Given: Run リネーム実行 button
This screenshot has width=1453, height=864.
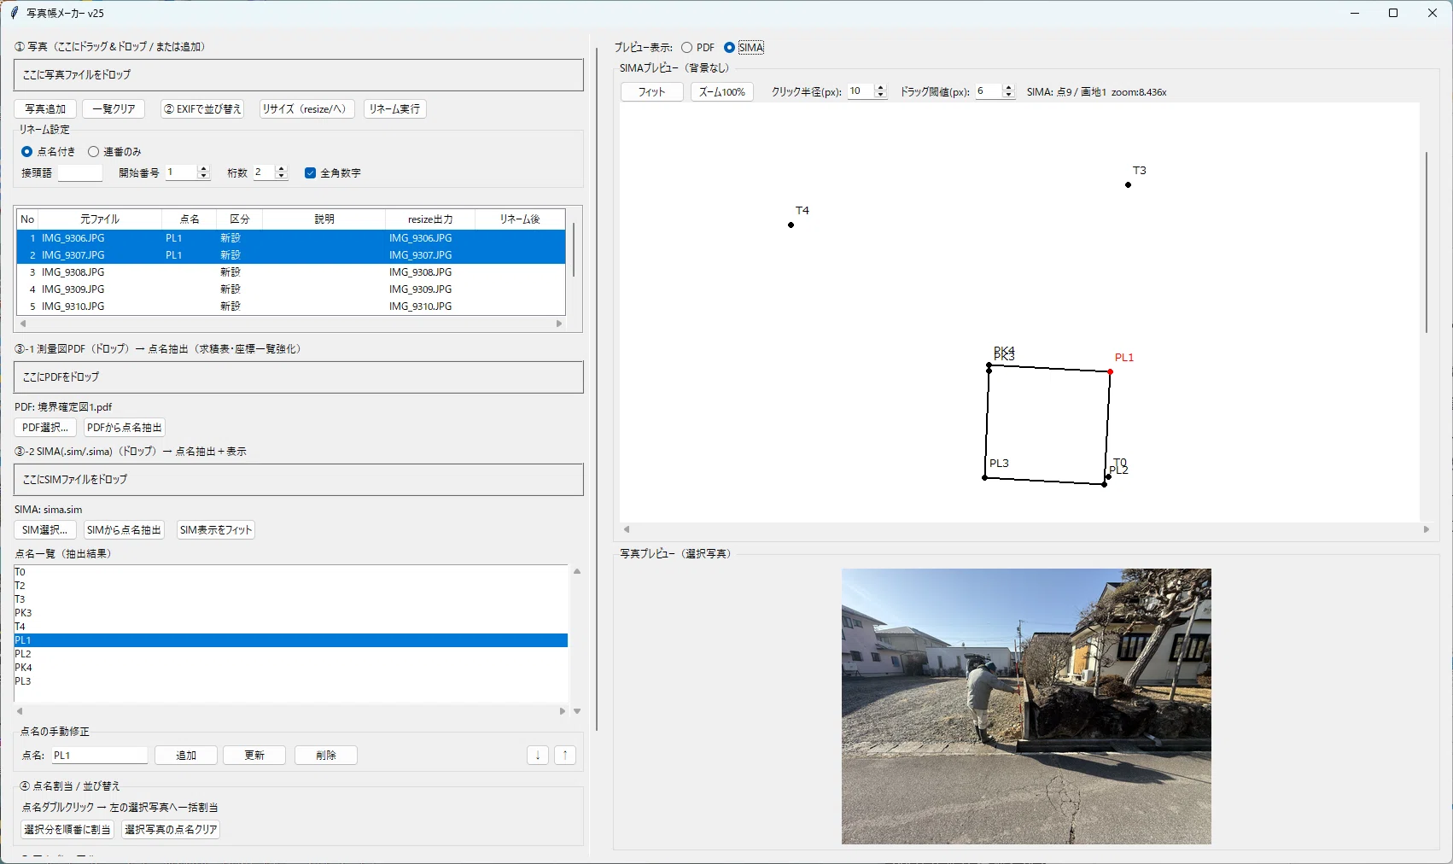Looking at the screenshot, I should tap(394, 108).
